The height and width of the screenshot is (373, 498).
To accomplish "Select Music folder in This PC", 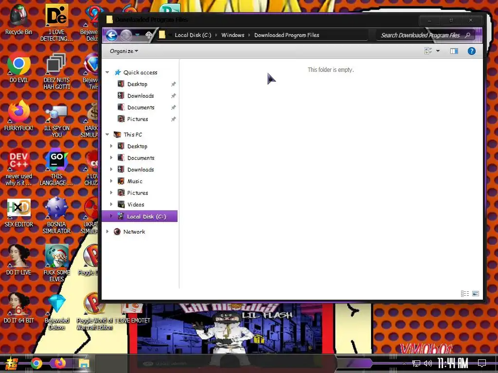I will [135, 181].
